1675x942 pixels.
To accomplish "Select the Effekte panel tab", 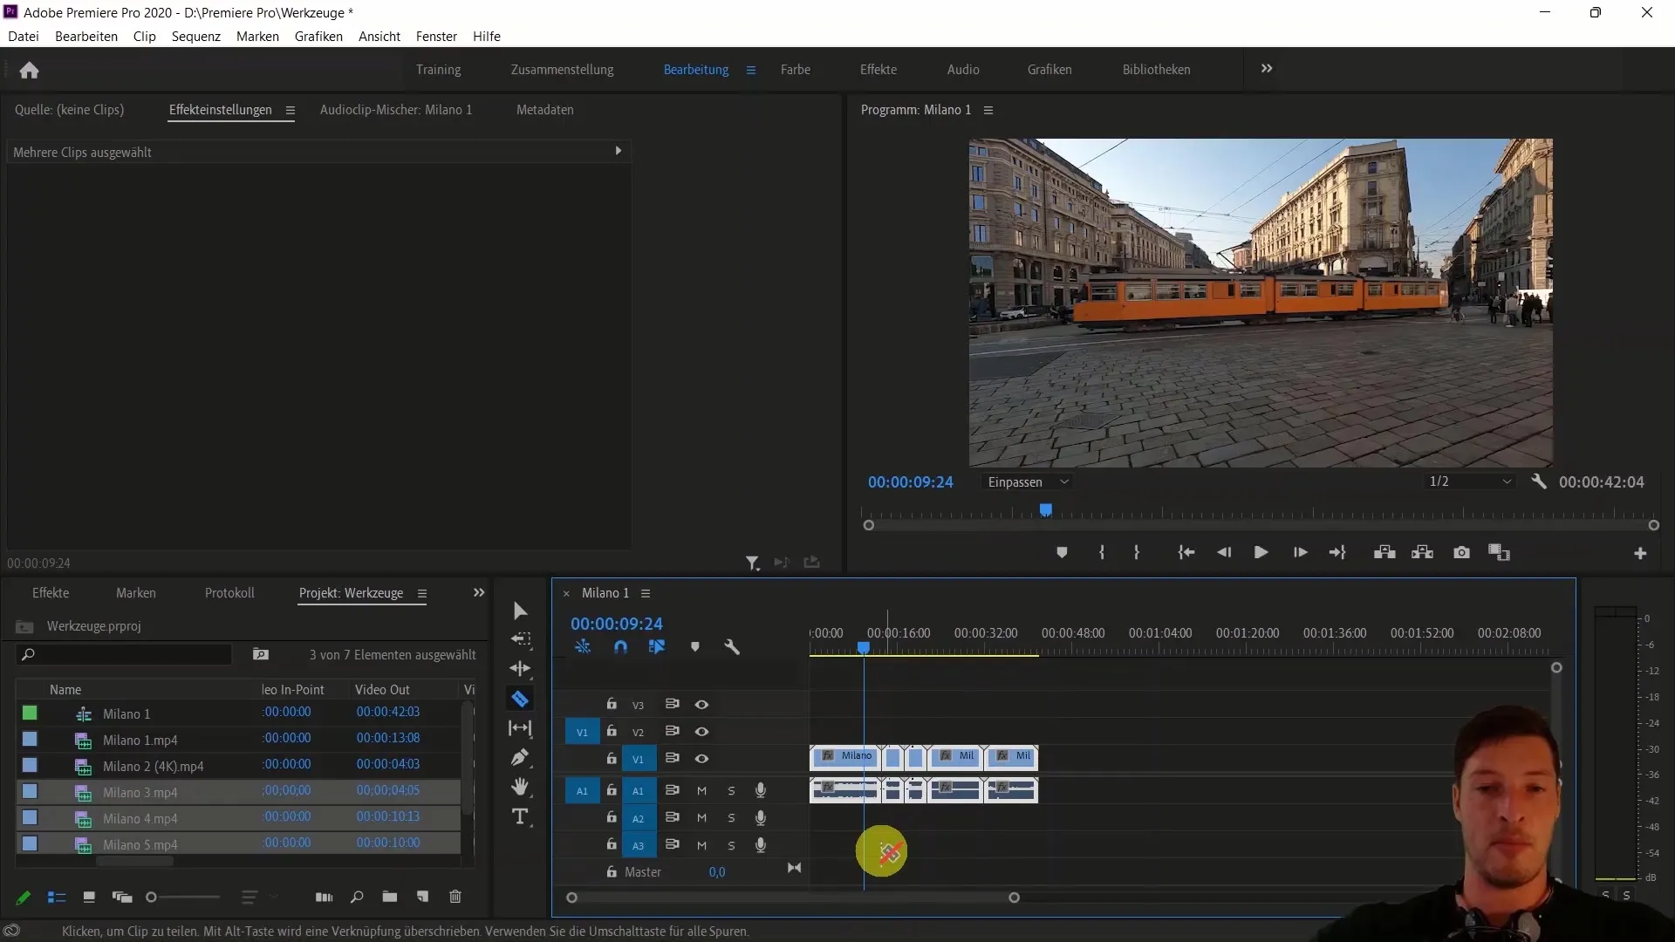I will coord(51,591).
